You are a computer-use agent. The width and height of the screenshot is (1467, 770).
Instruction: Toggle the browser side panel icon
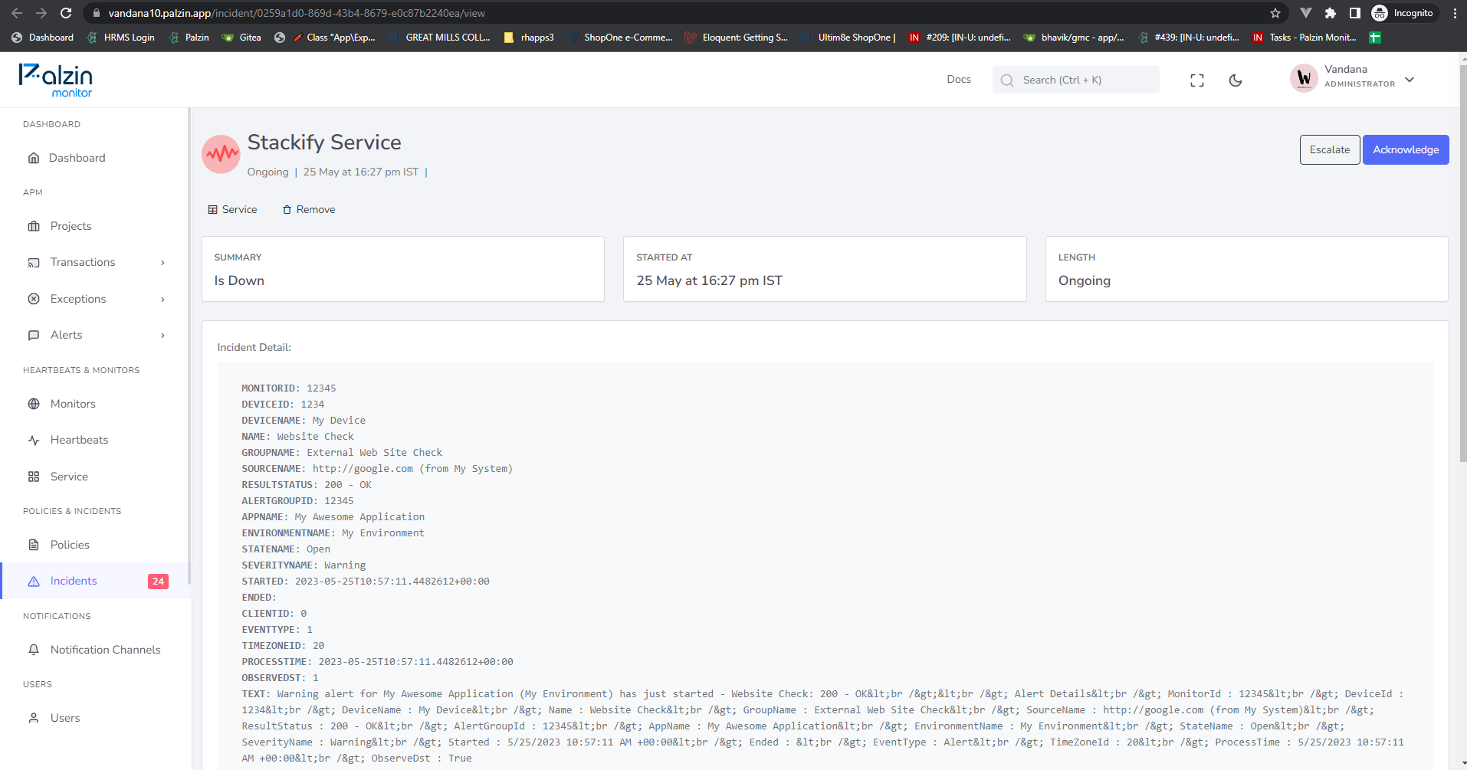[1355, 13]
